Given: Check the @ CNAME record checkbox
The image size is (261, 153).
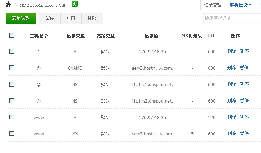Looking at the screenshot, I should [11, 68].
